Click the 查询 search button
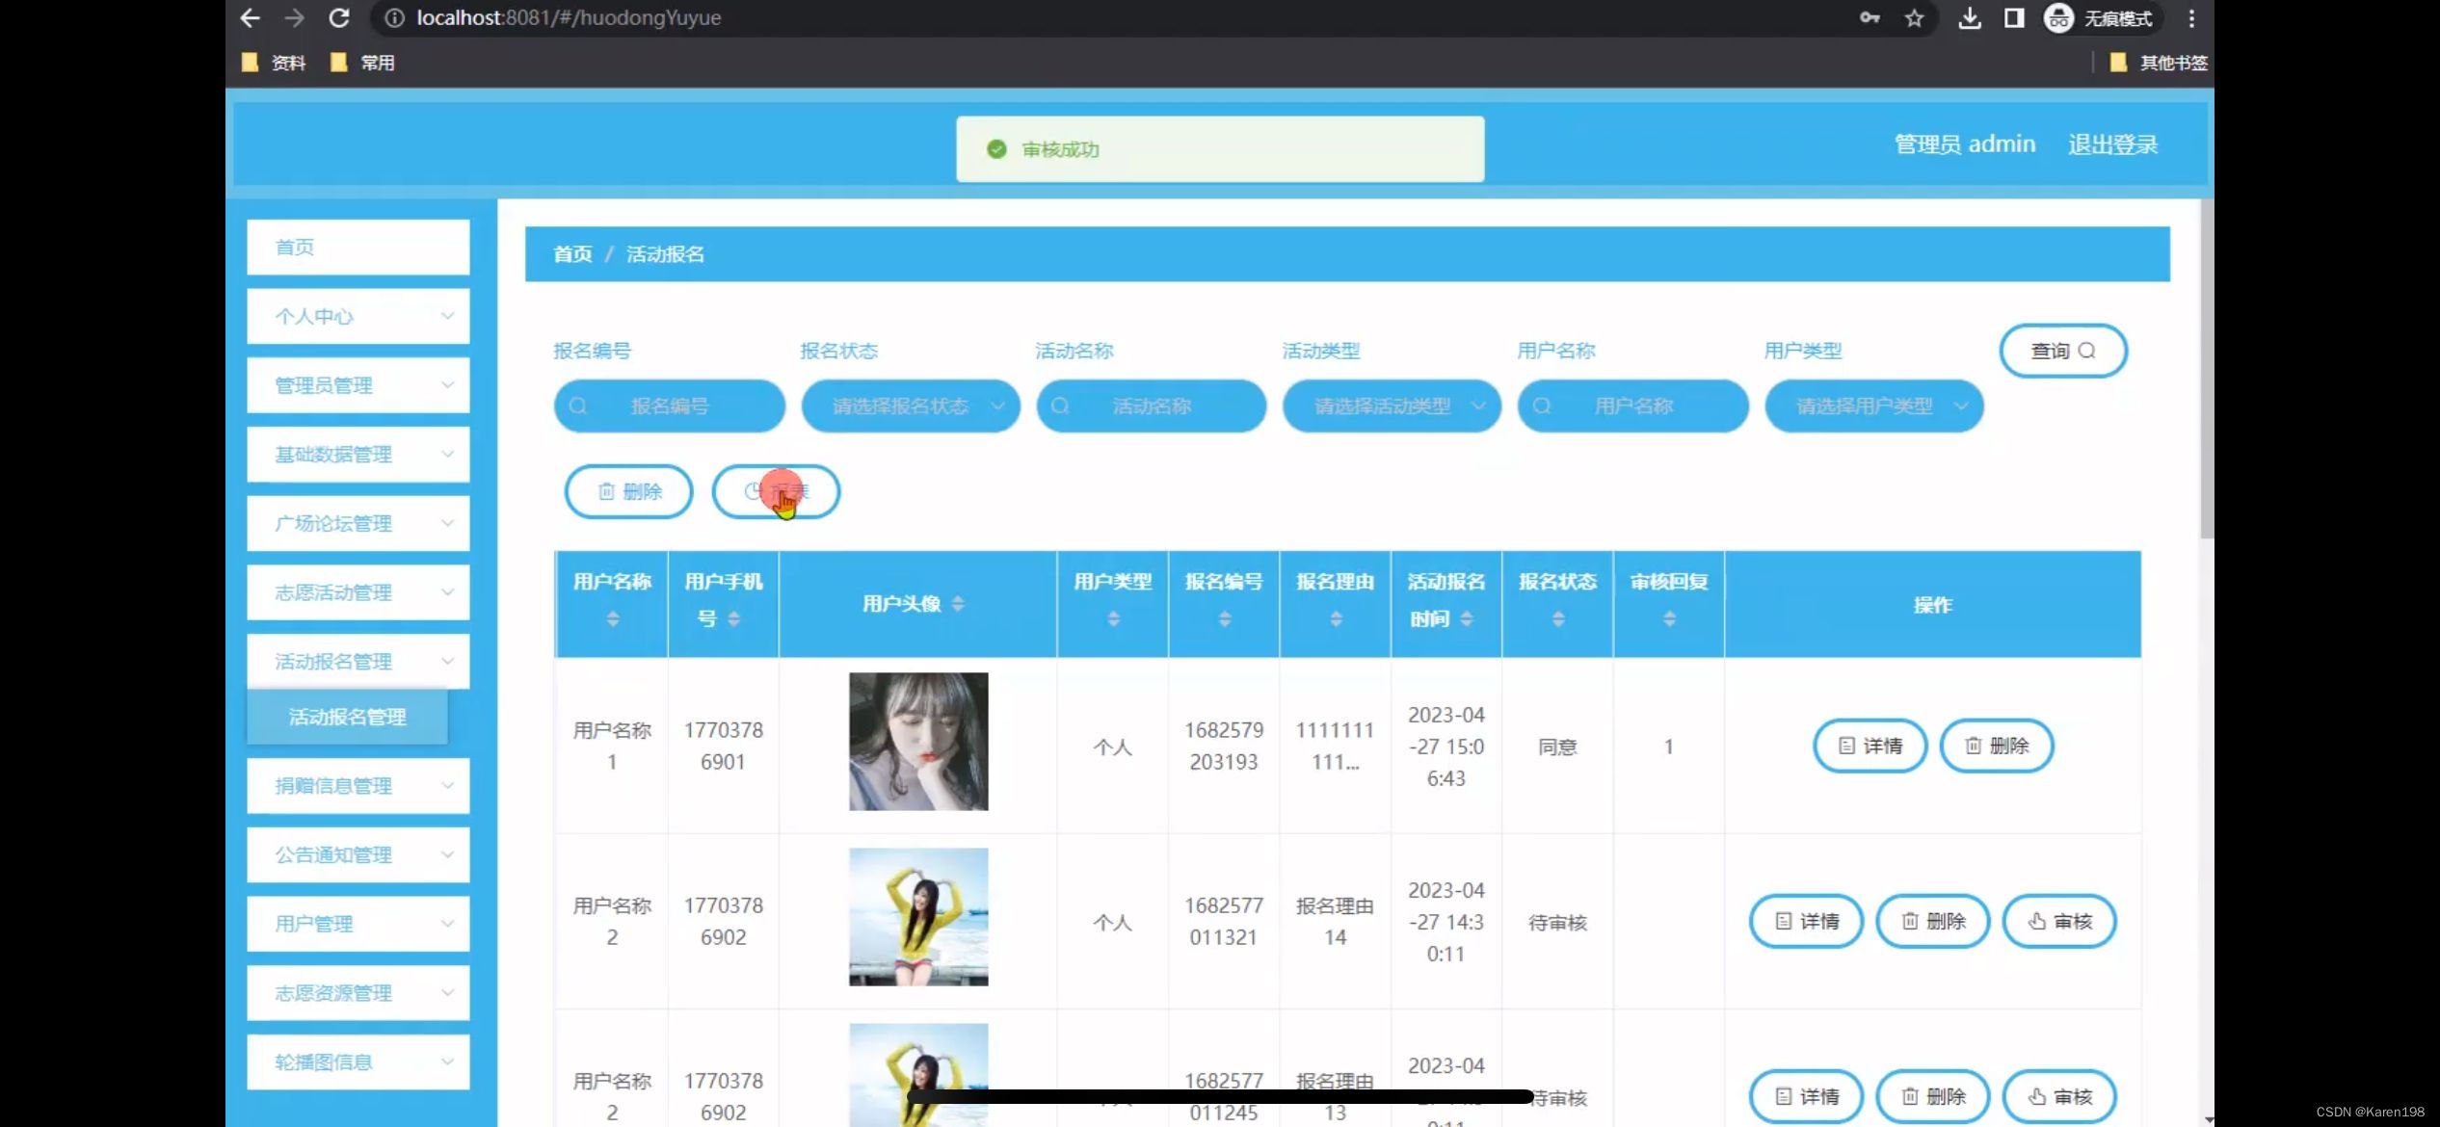 point(2063,351)
